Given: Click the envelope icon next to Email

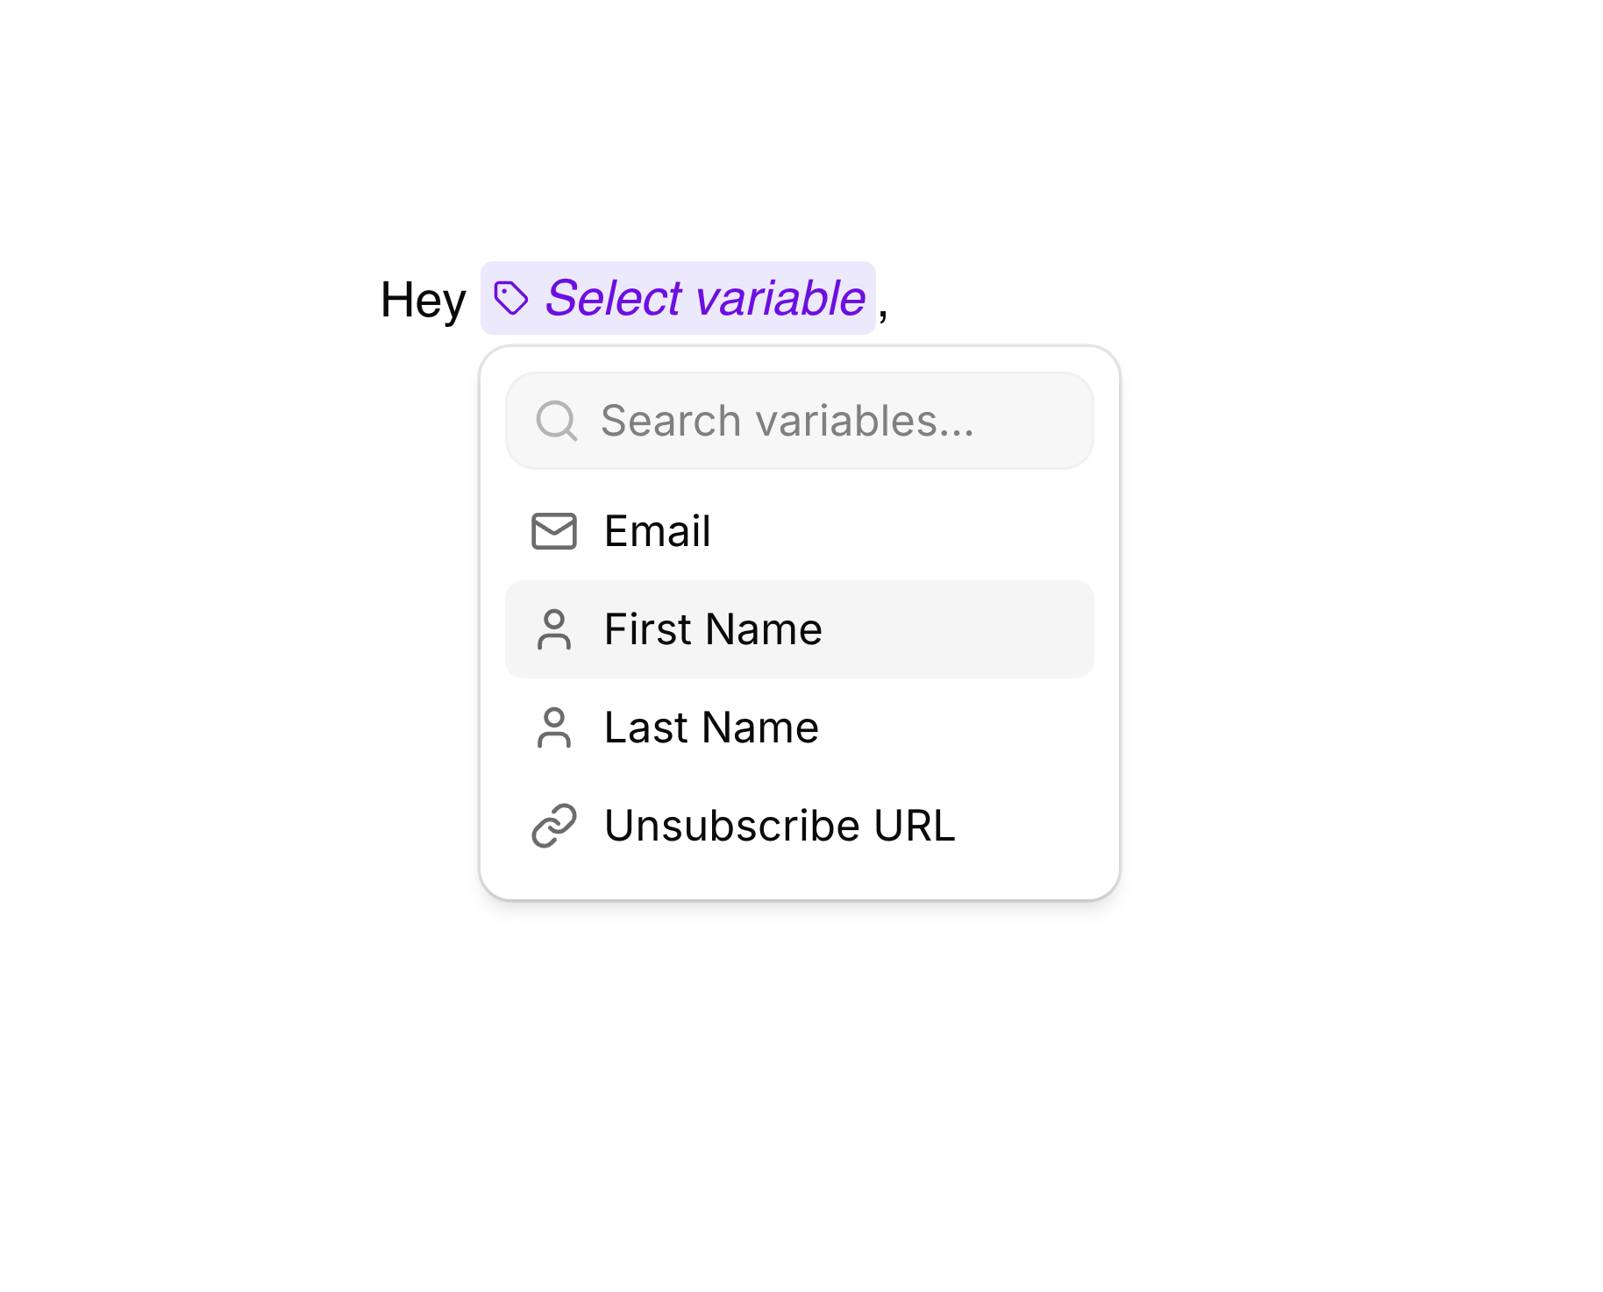Looking at the screenshot, I should (554, 530).
